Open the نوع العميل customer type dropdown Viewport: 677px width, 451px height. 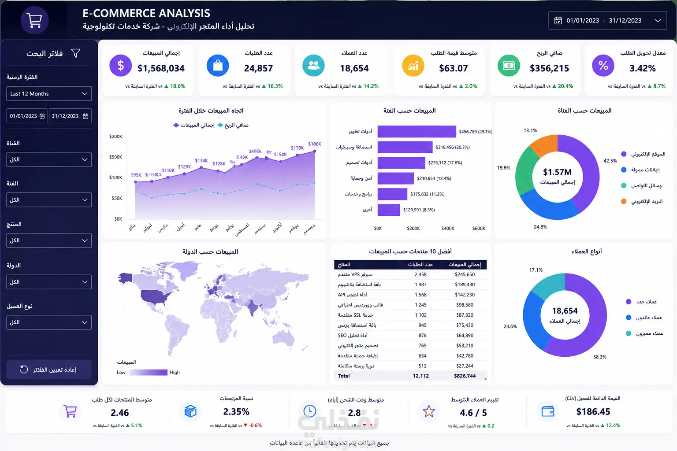coord(49,322)
